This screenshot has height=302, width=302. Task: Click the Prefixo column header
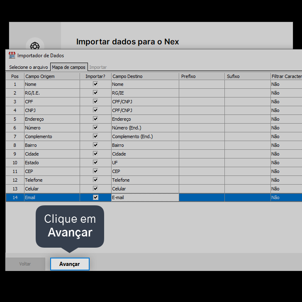click(x=202, y=76)
